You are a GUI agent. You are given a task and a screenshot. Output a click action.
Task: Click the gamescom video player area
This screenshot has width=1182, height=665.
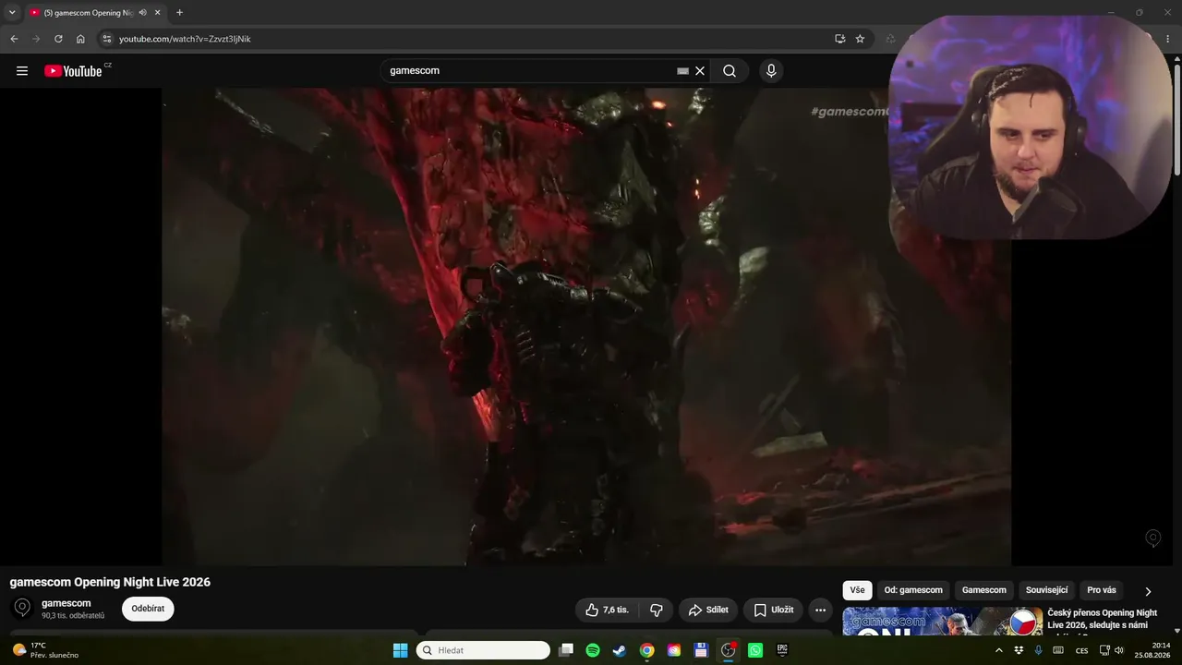586,326
